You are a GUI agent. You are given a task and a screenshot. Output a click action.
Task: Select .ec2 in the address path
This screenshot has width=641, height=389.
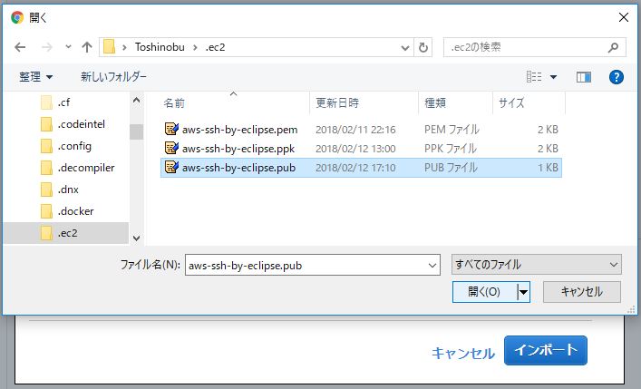click(x=216, y=47)
